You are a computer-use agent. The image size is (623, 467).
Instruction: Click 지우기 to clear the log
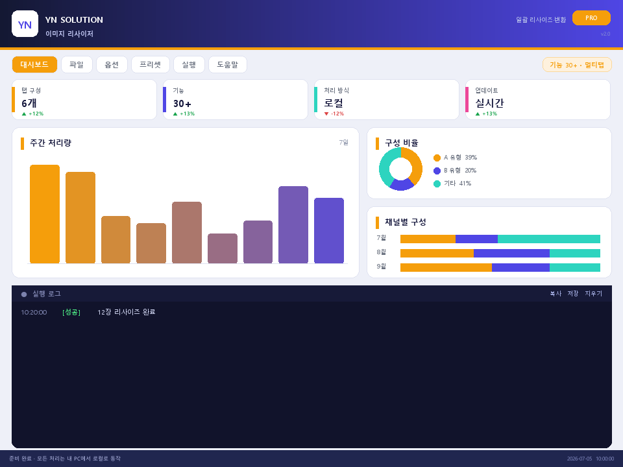click(593, 293)
